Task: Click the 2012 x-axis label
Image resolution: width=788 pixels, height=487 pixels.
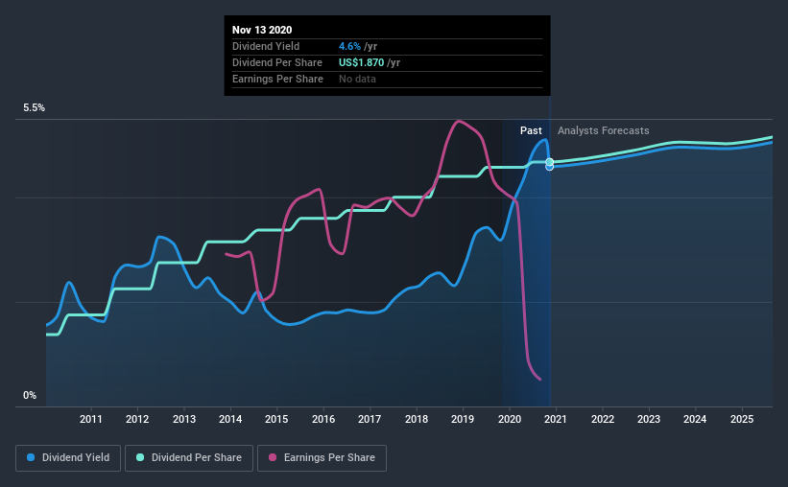Action: 137,419
